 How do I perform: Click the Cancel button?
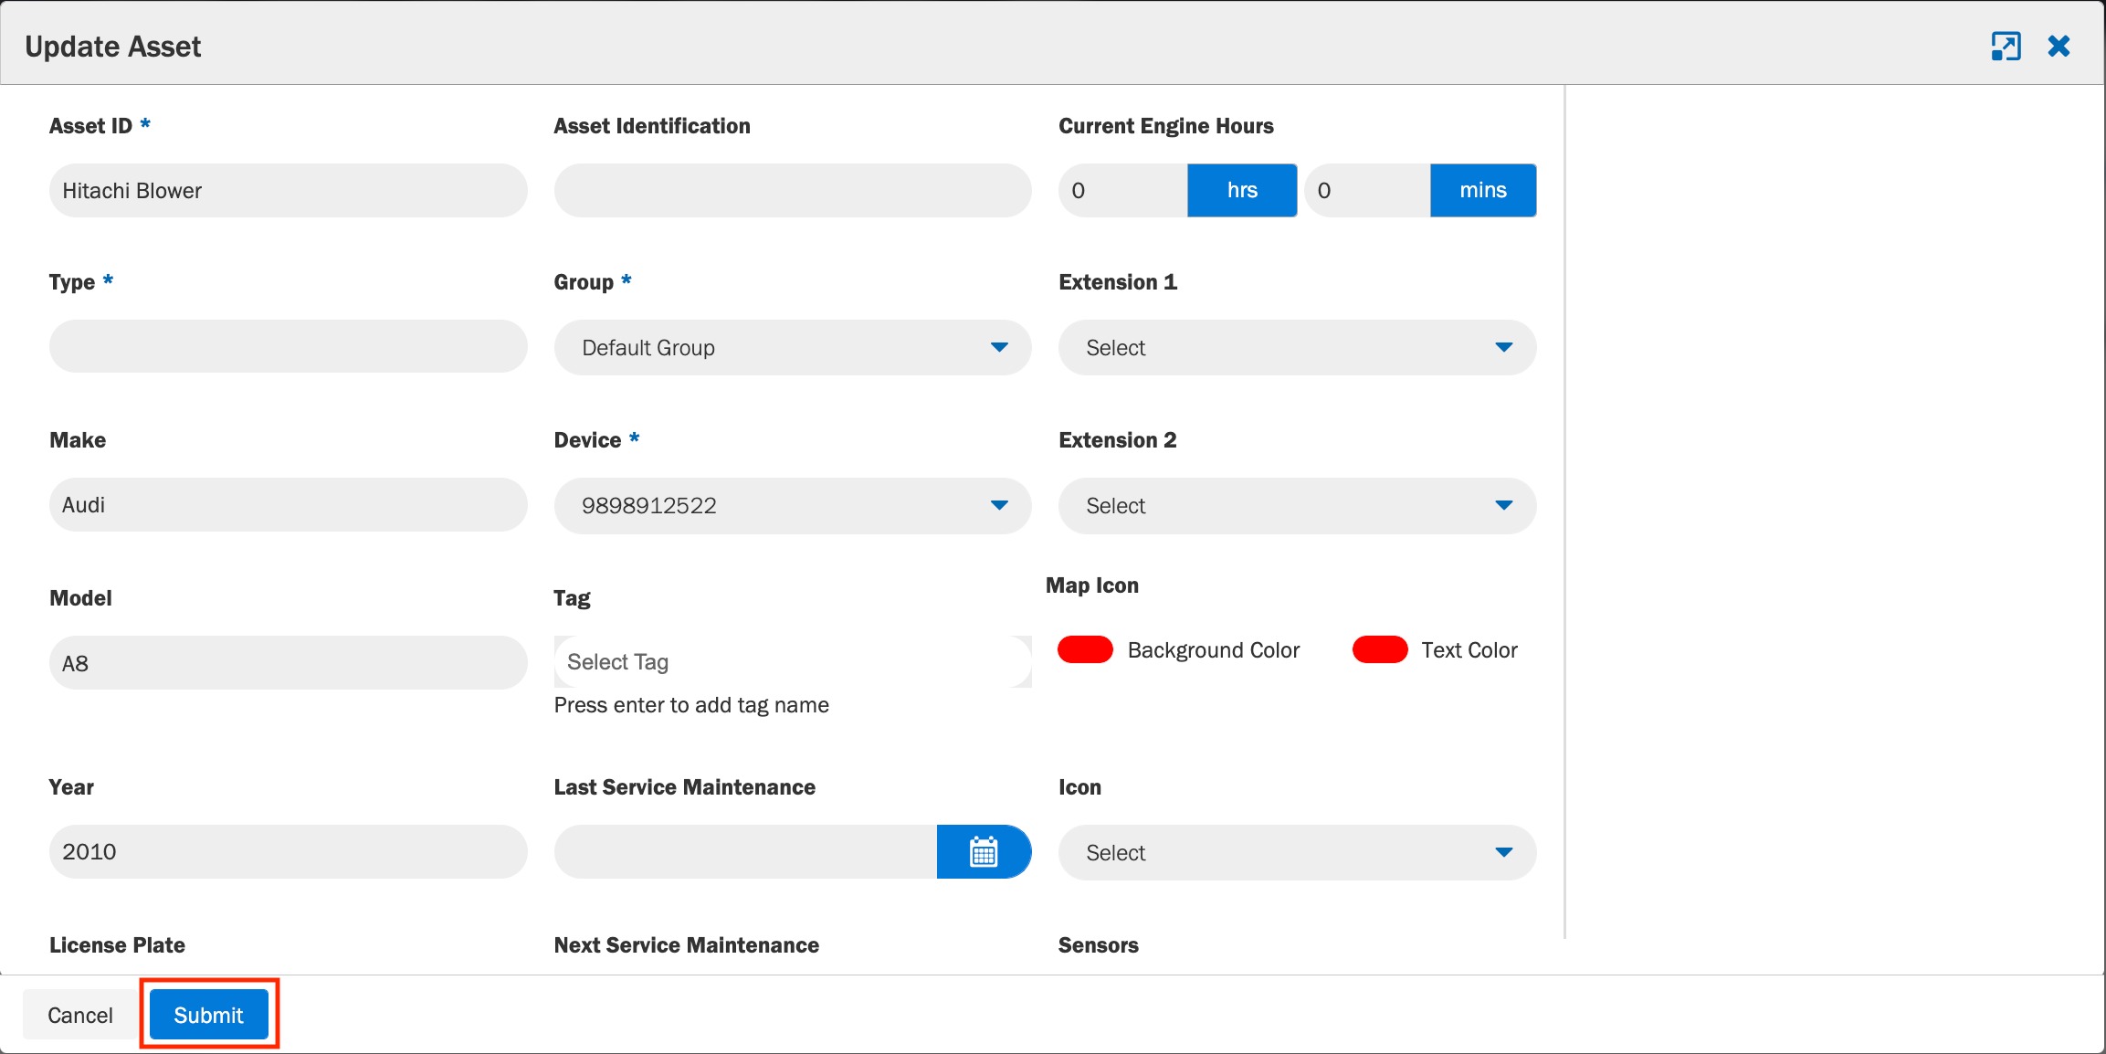(x=80, y=1015)
